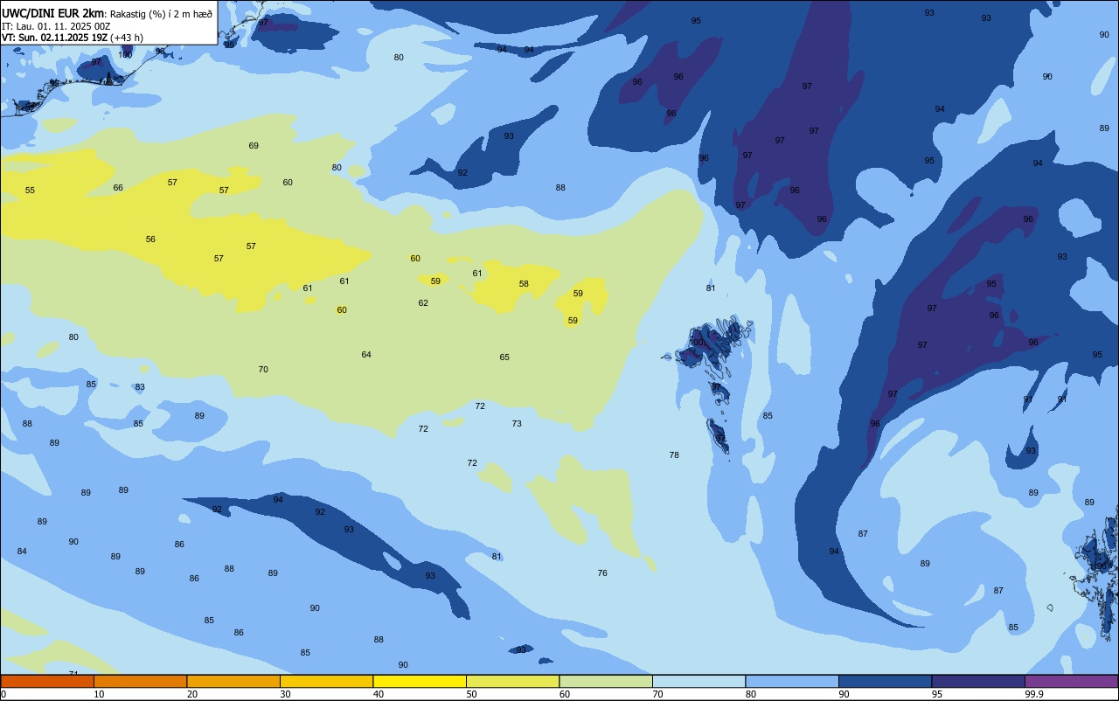Click the main island group outline mid-map

[712, 343]
